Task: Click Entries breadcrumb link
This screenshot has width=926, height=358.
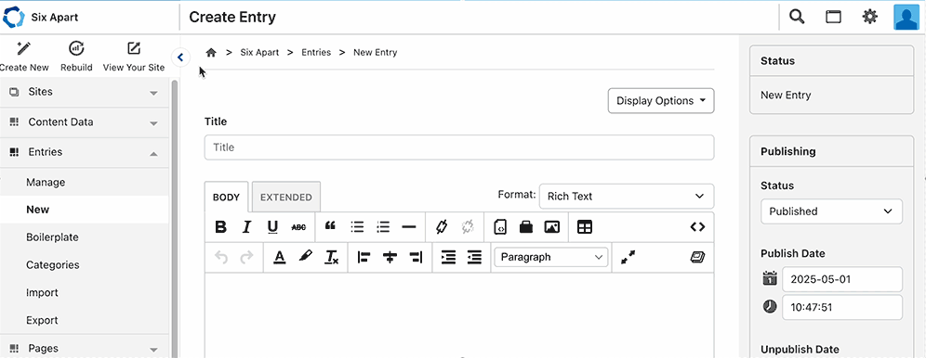Action: [x=316, y=53]
